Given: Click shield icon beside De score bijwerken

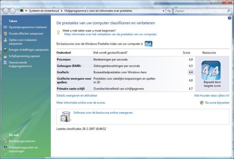Looking at the screenshot, I should [x=202, y=103].
